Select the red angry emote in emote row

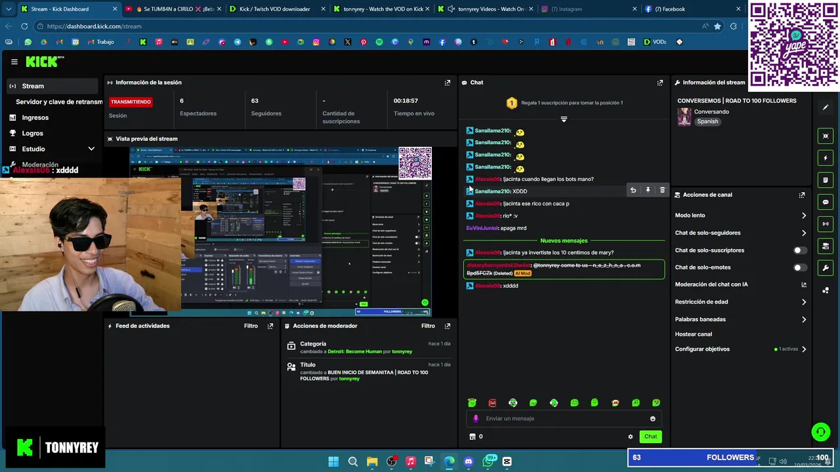click(x=492, y=403)
